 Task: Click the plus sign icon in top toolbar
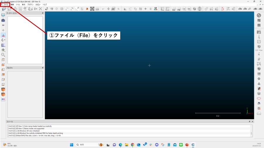[145, 9]
